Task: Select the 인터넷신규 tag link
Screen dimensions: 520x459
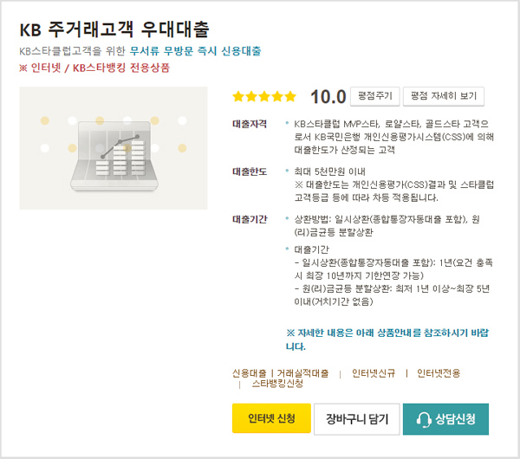Action: tap(374, 373)
